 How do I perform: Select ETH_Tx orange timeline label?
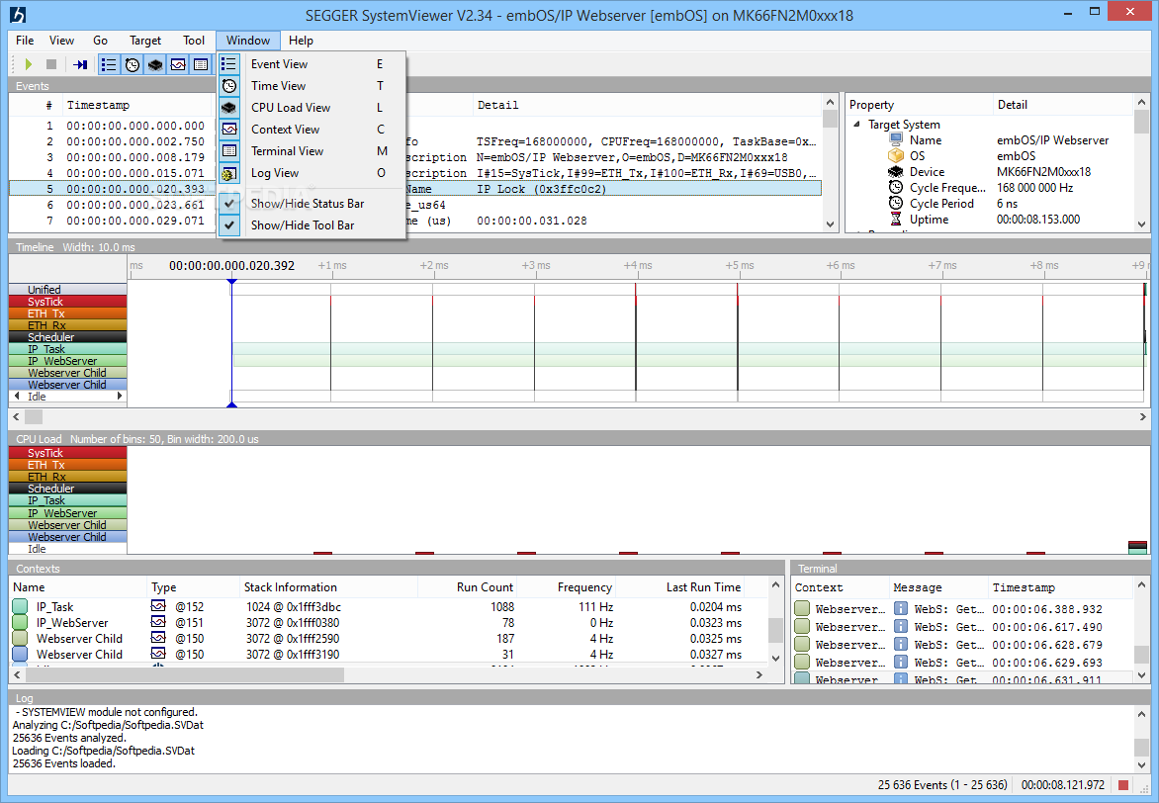click(x=68, y=313)
